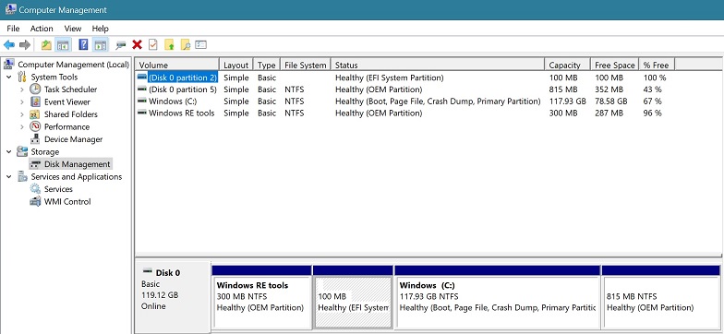Click volume icon beside Windows RE tools row
724x334 pixels.
coord(142,113)
